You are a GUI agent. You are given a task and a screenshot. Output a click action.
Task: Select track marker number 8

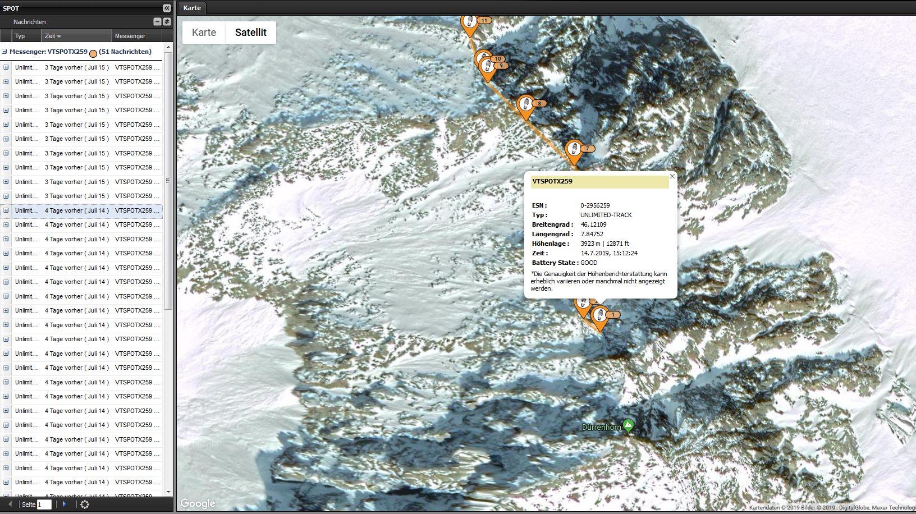coord(525,107)
